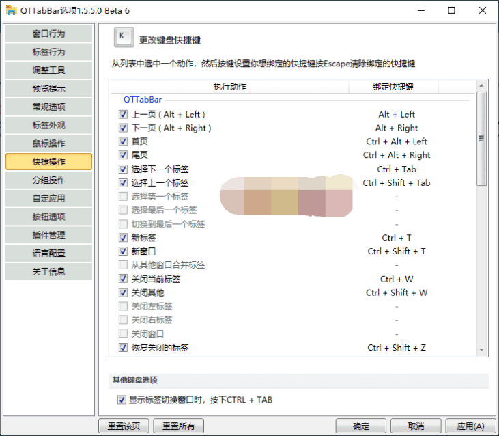This screenshot has height=436, width=499.
Task: Select the Ctrl + Alt + Right shortcut cell
Action: (397, 155)
